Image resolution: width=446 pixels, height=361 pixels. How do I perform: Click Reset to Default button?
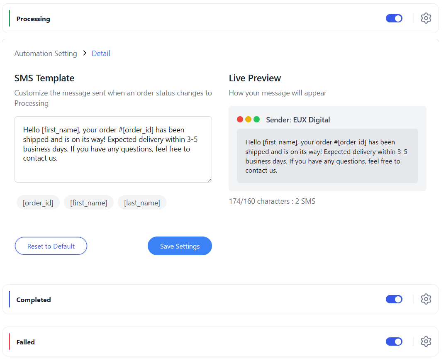coord(51,246)
